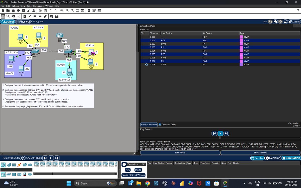The image size is (301, 188).
Task: Click the power cycle devices button
Action: pos(23,158)
